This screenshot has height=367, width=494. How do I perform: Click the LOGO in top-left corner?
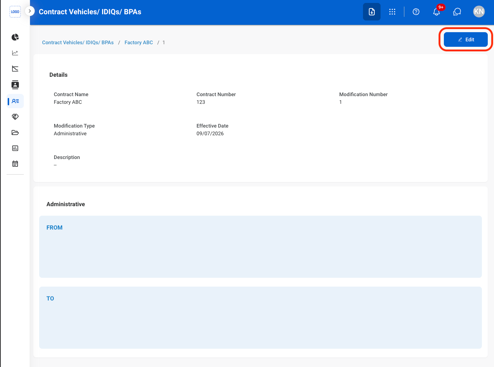tap(15, 12)
